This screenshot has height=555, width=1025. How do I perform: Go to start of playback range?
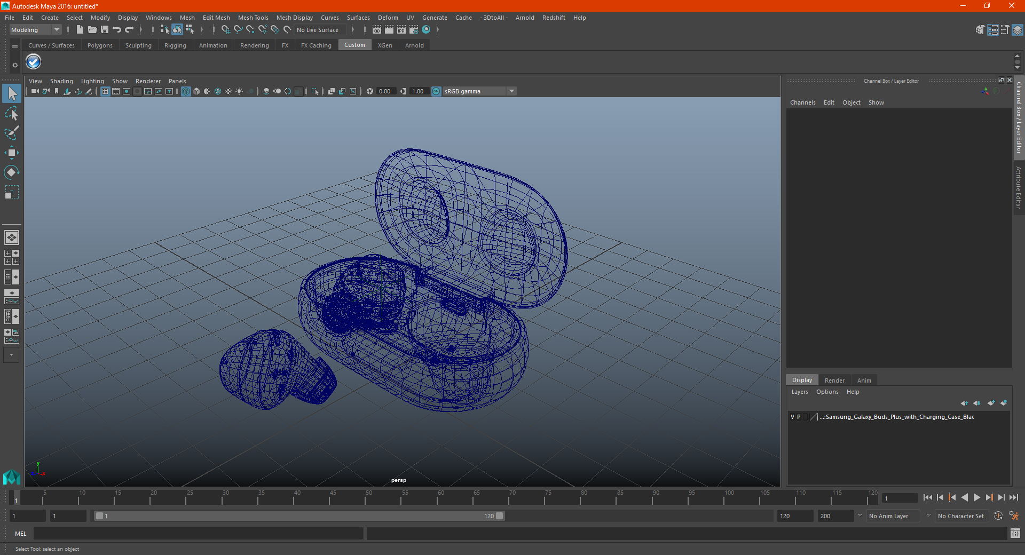(927, 497)
